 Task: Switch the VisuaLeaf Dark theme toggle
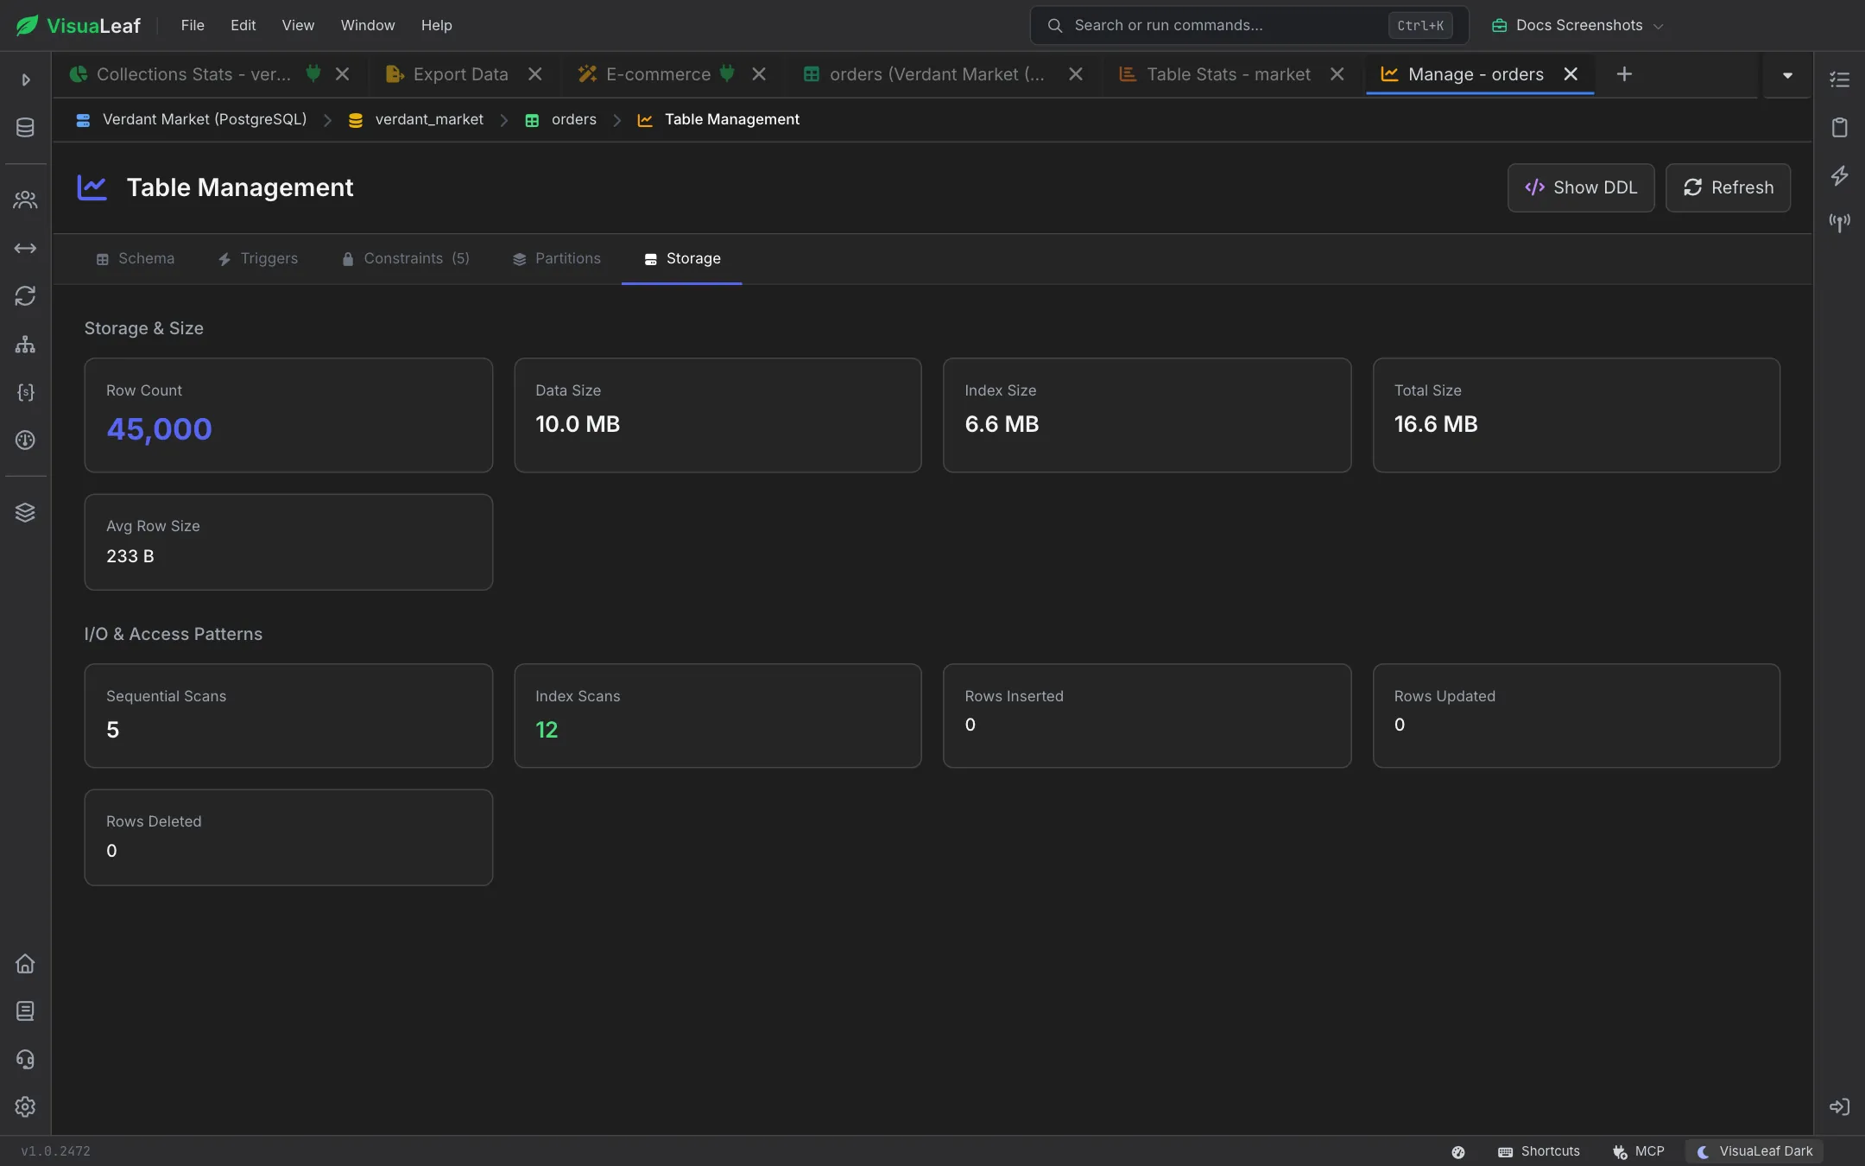coord(1754,1151)
